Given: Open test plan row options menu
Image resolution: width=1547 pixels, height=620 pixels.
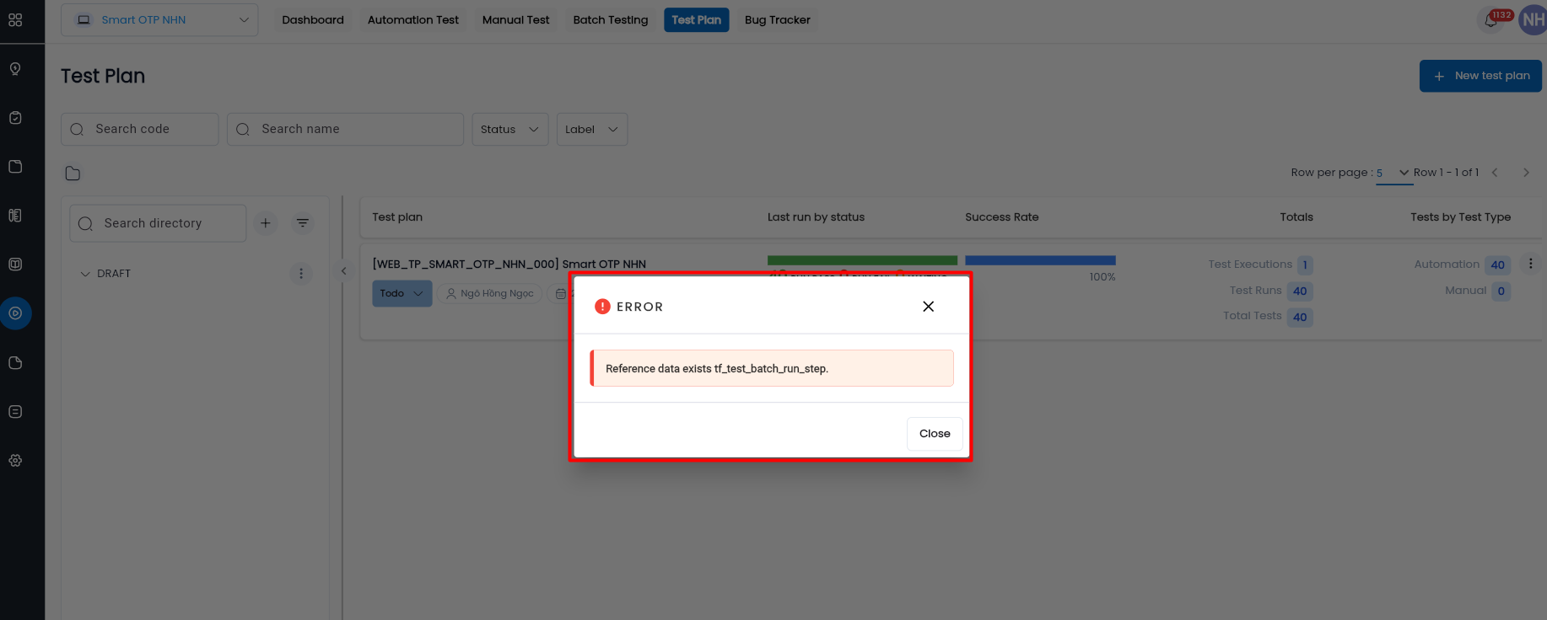Looking at the screenshot, I should (x=1530, y=264).
